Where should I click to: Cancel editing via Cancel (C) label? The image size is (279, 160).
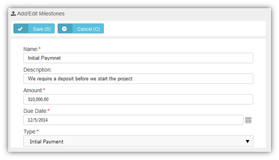[x=88, y=29]
